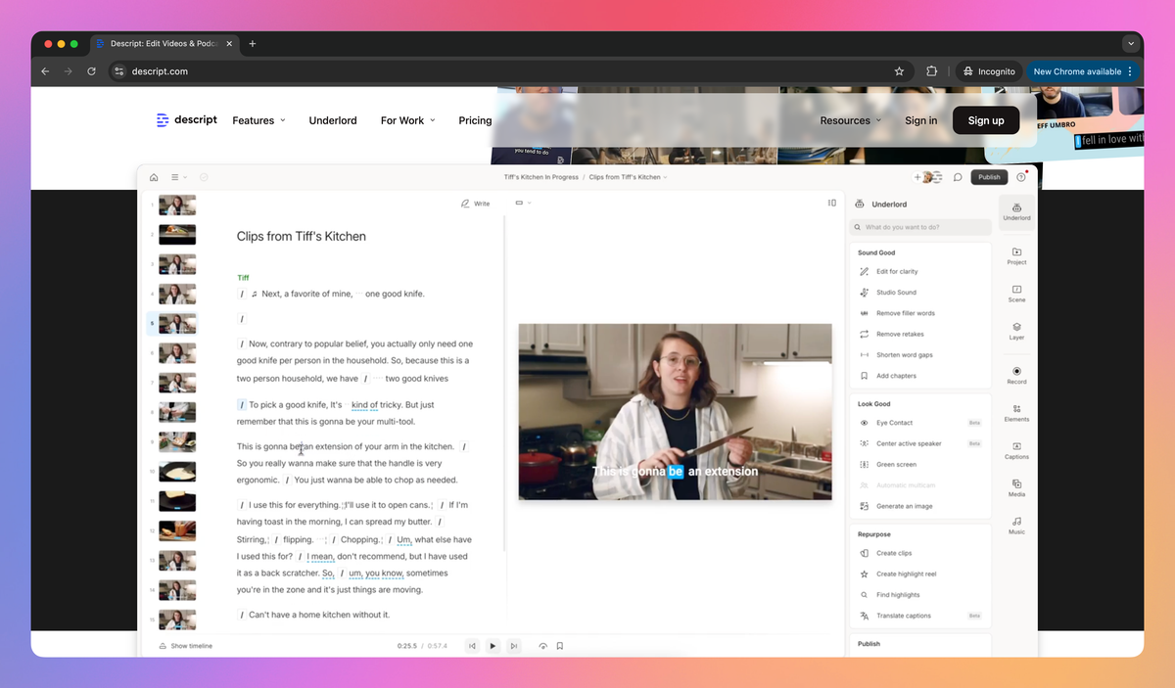Screen dimensions: 1175x688
Task: Click the Descript logo
Action: click(186, 120)
